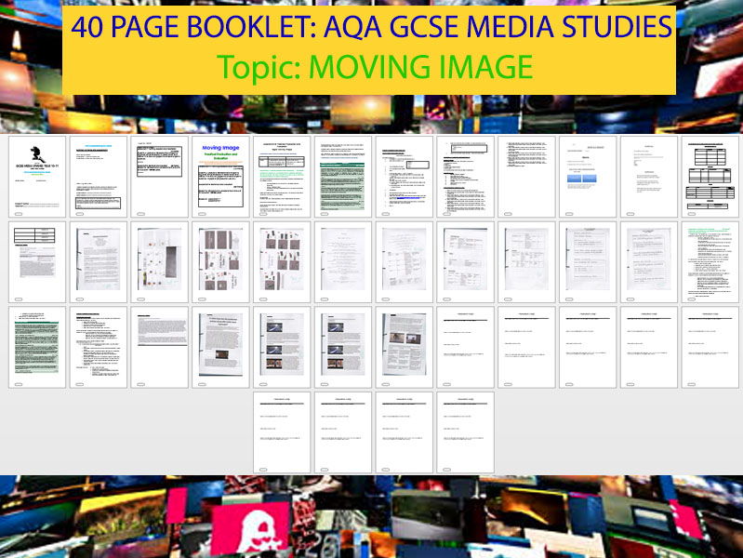Viewport: 743px width, 558px height.
Task: Open the first blank log page in the bottom row
Action: (x=282, y=432)
